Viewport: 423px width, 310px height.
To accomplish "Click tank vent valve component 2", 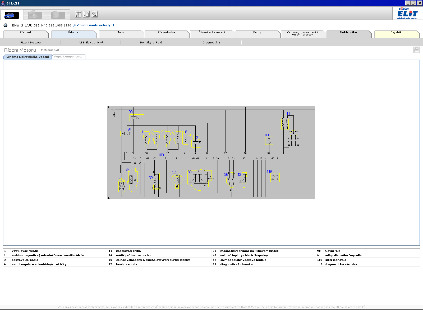I will 197,141.
